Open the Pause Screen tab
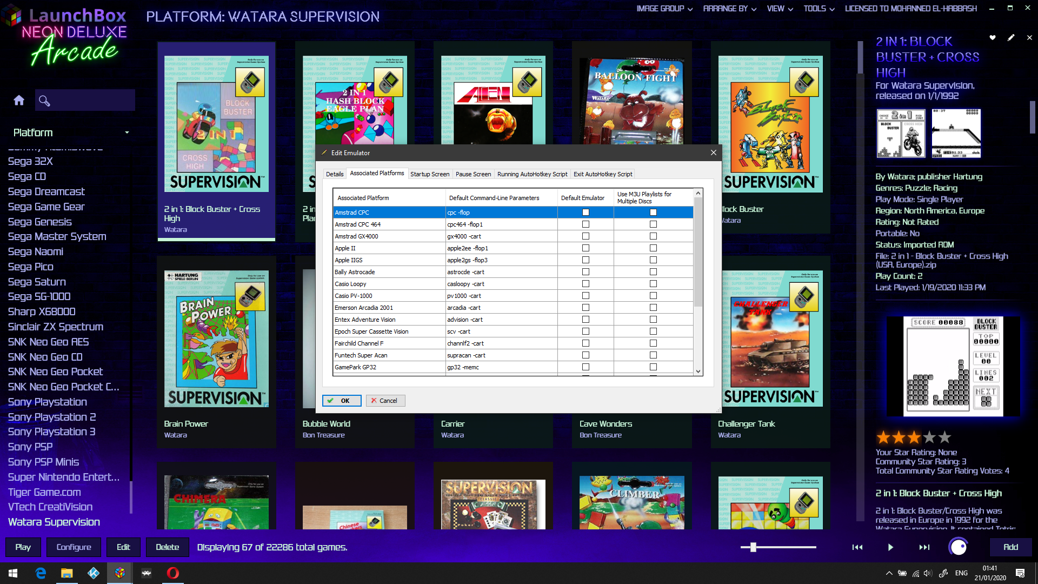This screenshot has width=1038, height=584. tap(473, 174)
